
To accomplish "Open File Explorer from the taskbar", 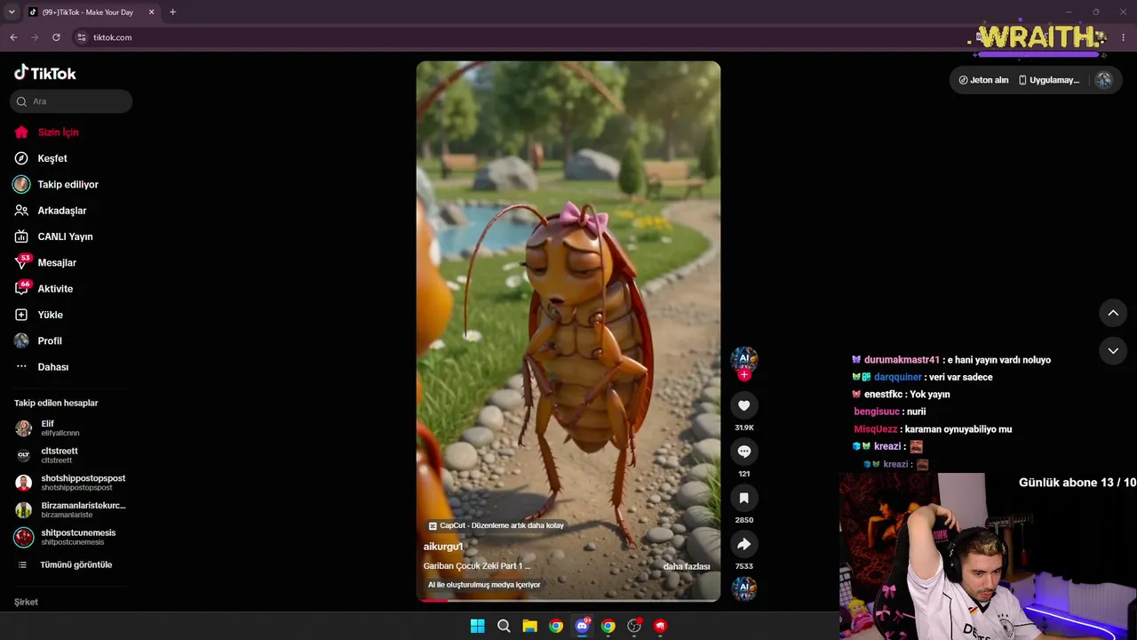I will (x=529, y=626).
